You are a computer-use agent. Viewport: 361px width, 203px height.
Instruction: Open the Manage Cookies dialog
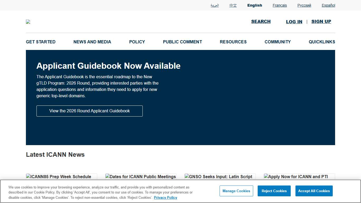pos(236,191)
